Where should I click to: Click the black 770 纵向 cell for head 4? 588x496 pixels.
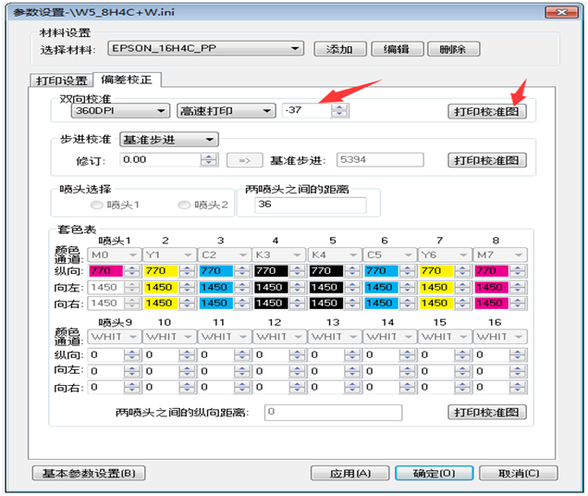pyautogui.click(x=271, y=271)
